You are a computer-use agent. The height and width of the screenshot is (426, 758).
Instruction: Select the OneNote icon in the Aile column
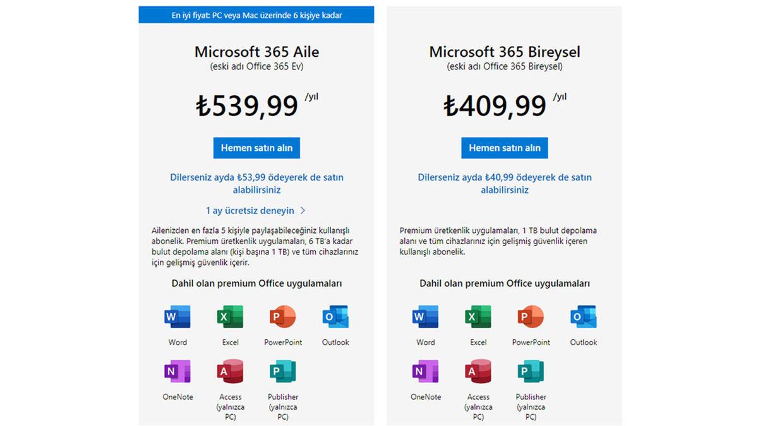coord(177,372)
